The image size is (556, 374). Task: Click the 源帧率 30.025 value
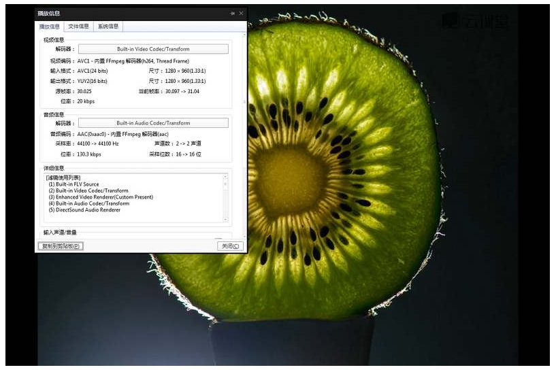(x=84, y=91)
